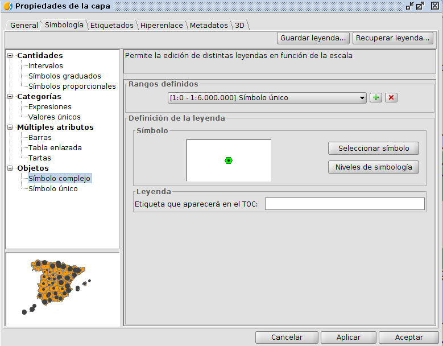Click the green hexagon symbol preview
Screen dimensions: 443x346
pyautogui.click(x=229, y=160)
